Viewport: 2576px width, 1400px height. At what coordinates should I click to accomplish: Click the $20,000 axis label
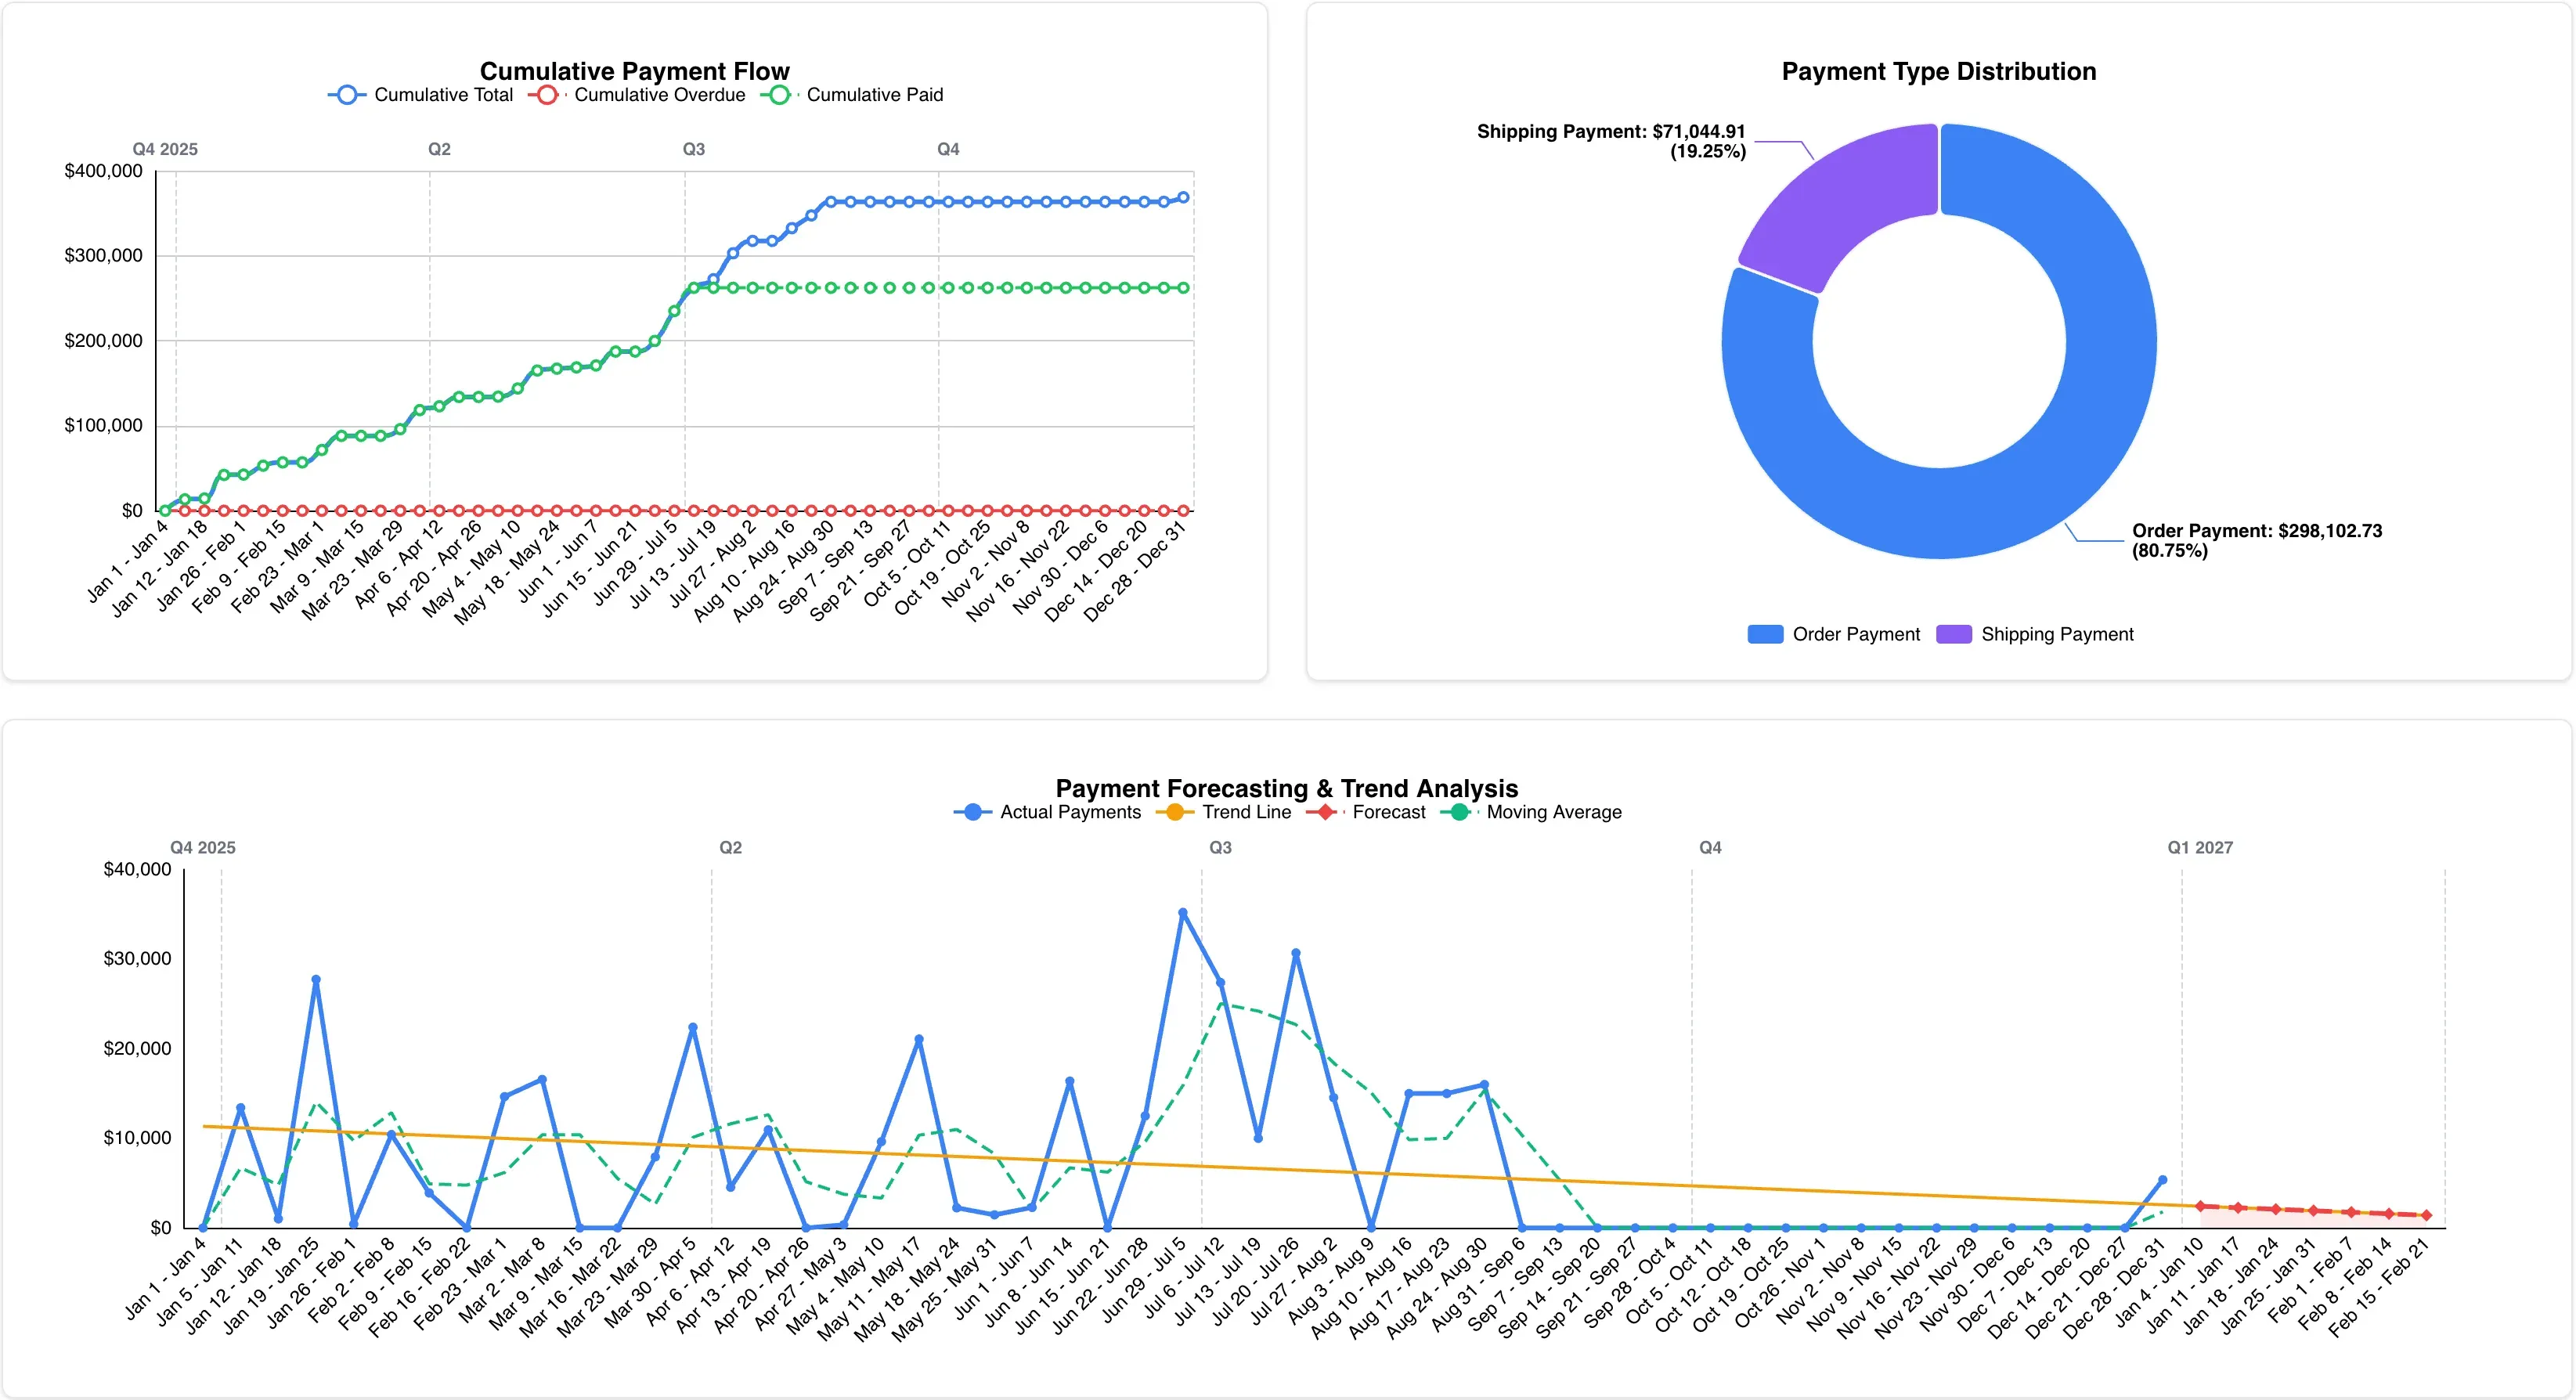click(x=137, y=1048)
